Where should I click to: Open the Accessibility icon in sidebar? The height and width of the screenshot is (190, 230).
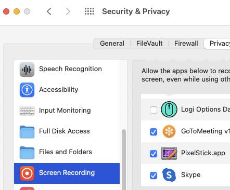click(27, 90)
